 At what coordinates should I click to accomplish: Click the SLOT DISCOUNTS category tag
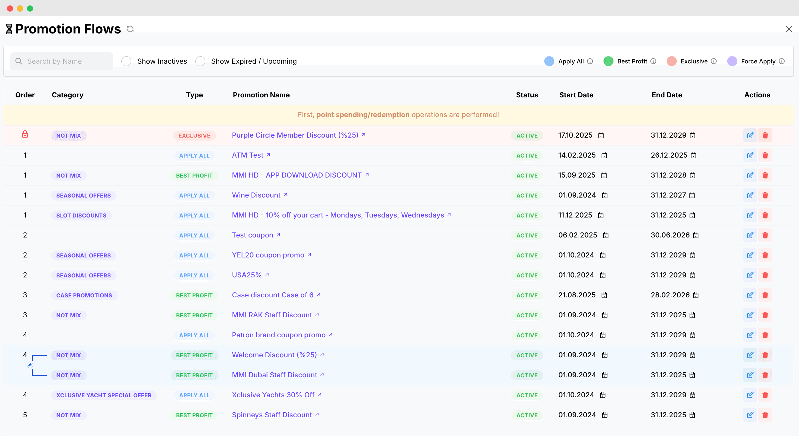tap(81, 215)
